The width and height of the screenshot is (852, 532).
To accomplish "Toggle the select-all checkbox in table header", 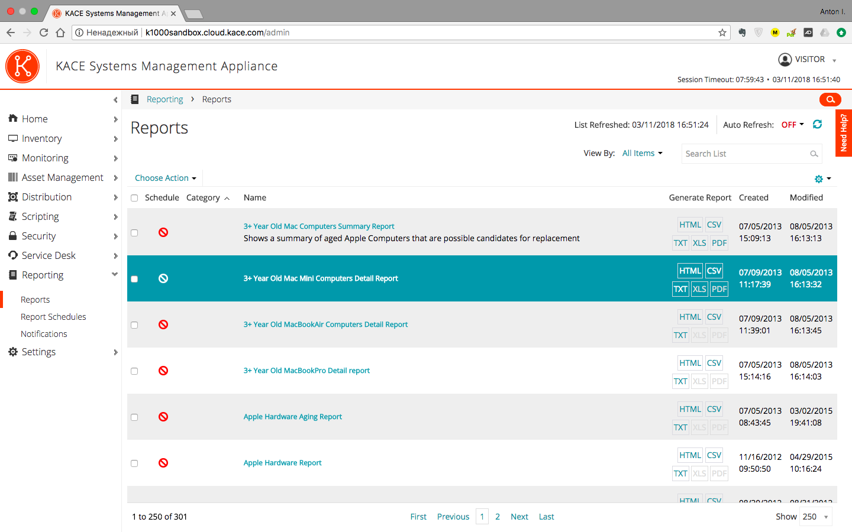I will tap(134, 198).
